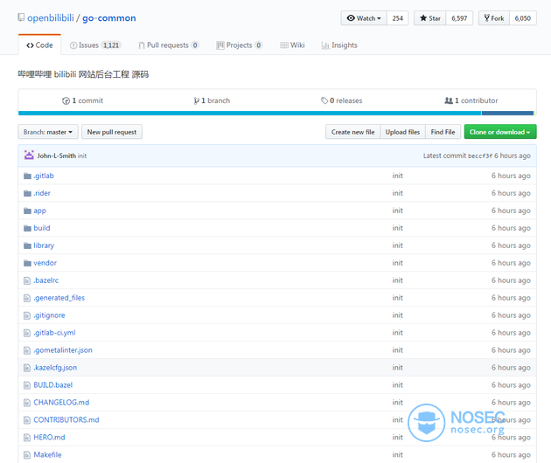Click the folder icon next to library
Viewport: 551px width, 463px height.
coord(27,245)
